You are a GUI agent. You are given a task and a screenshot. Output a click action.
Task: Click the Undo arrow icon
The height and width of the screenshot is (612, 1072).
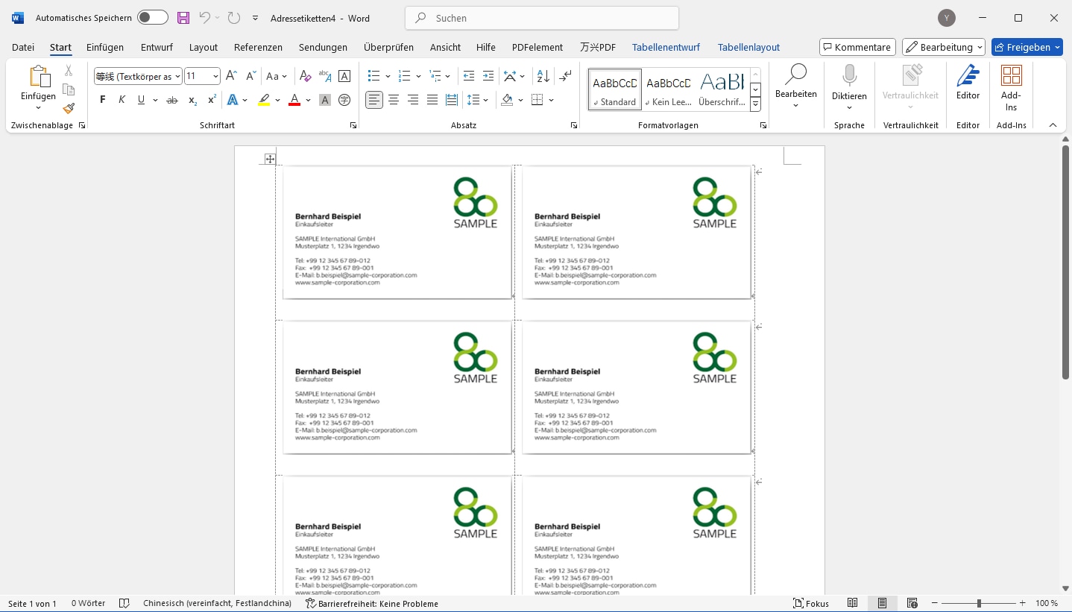point(204,18)
